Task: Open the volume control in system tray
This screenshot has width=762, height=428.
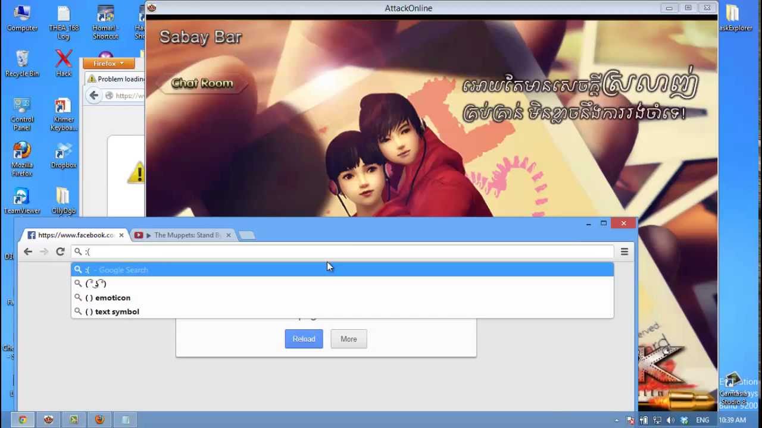Action: point(670,420)
